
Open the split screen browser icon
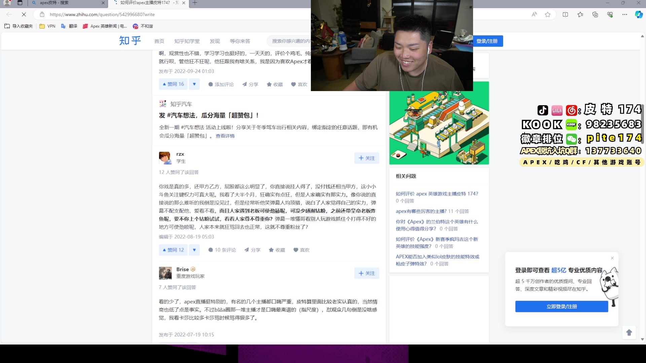click(565, 14)
